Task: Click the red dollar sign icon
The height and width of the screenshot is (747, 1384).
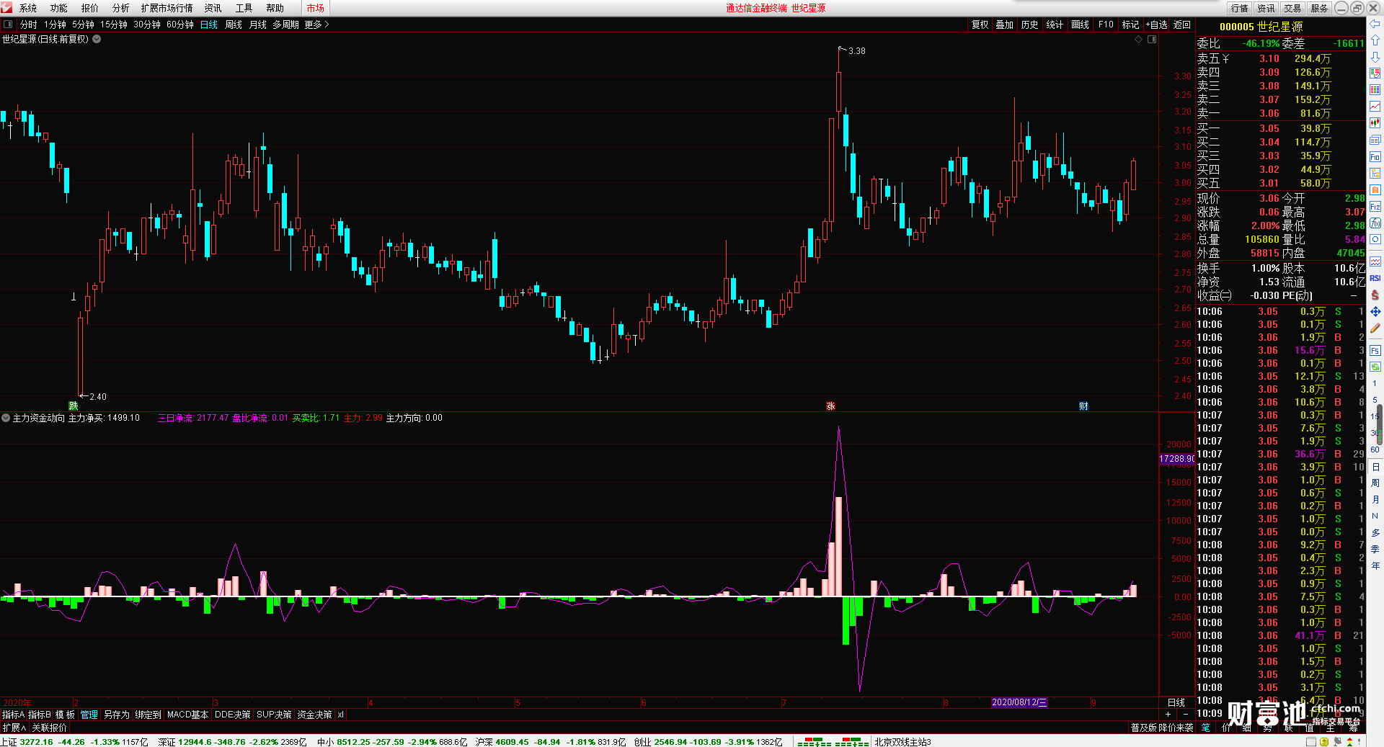Action: 1375,295
